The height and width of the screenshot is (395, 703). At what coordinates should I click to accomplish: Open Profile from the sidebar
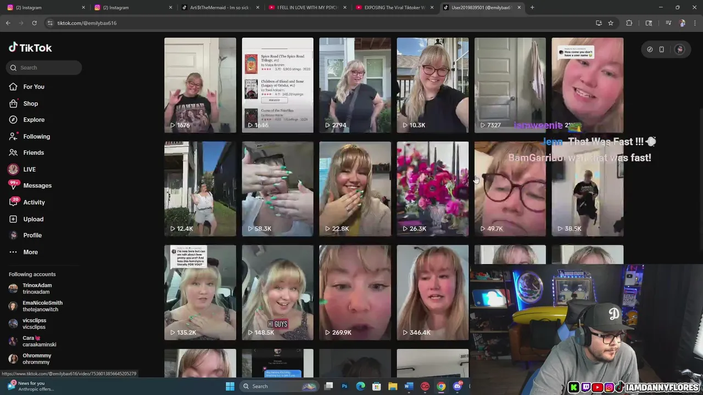click(x=25, y=235)
